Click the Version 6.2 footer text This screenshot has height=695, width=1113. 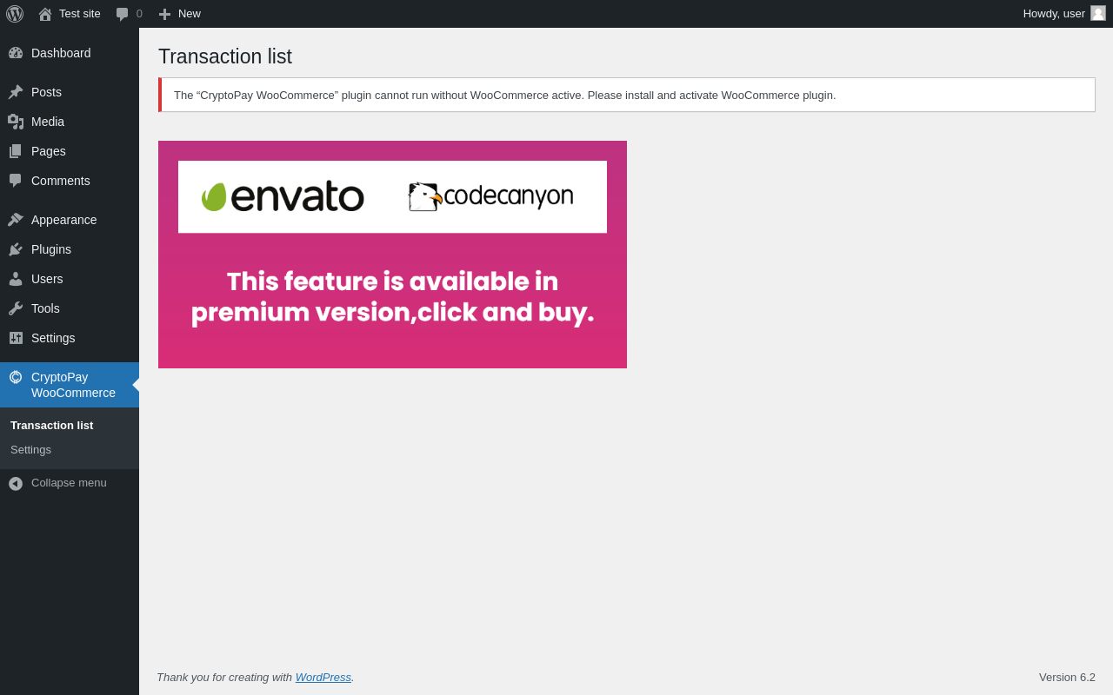1067,678
